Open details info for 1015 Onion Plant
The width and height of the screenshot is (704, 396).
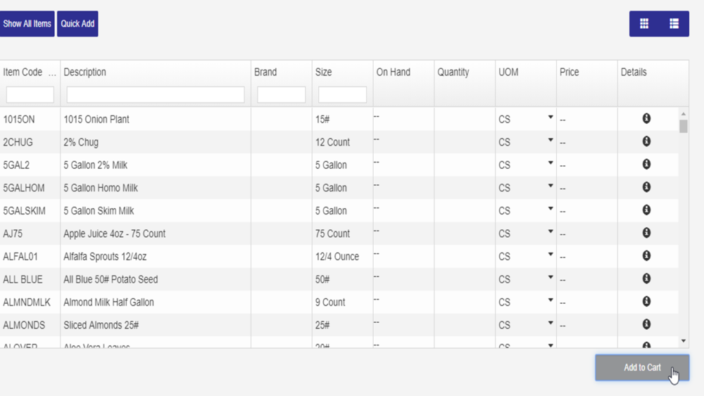[646, 118]
